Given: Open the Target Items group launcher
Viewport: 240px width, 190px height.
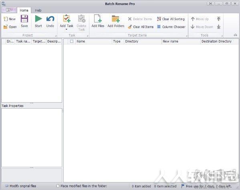Looking at the screenshot, I should tap(187, 36).
